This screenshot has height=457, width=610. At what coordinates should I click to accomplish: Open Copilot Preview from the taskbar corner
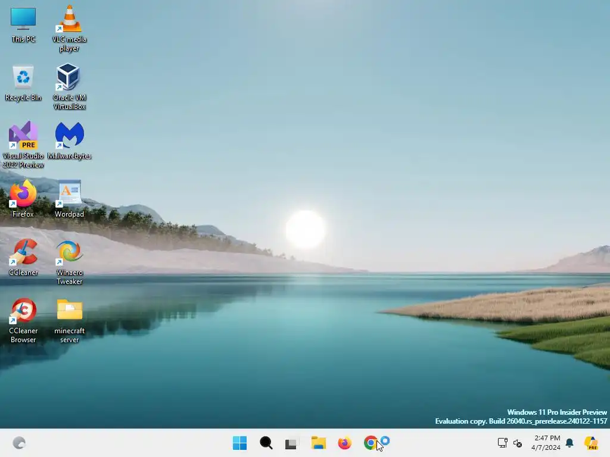coord(591,443)
